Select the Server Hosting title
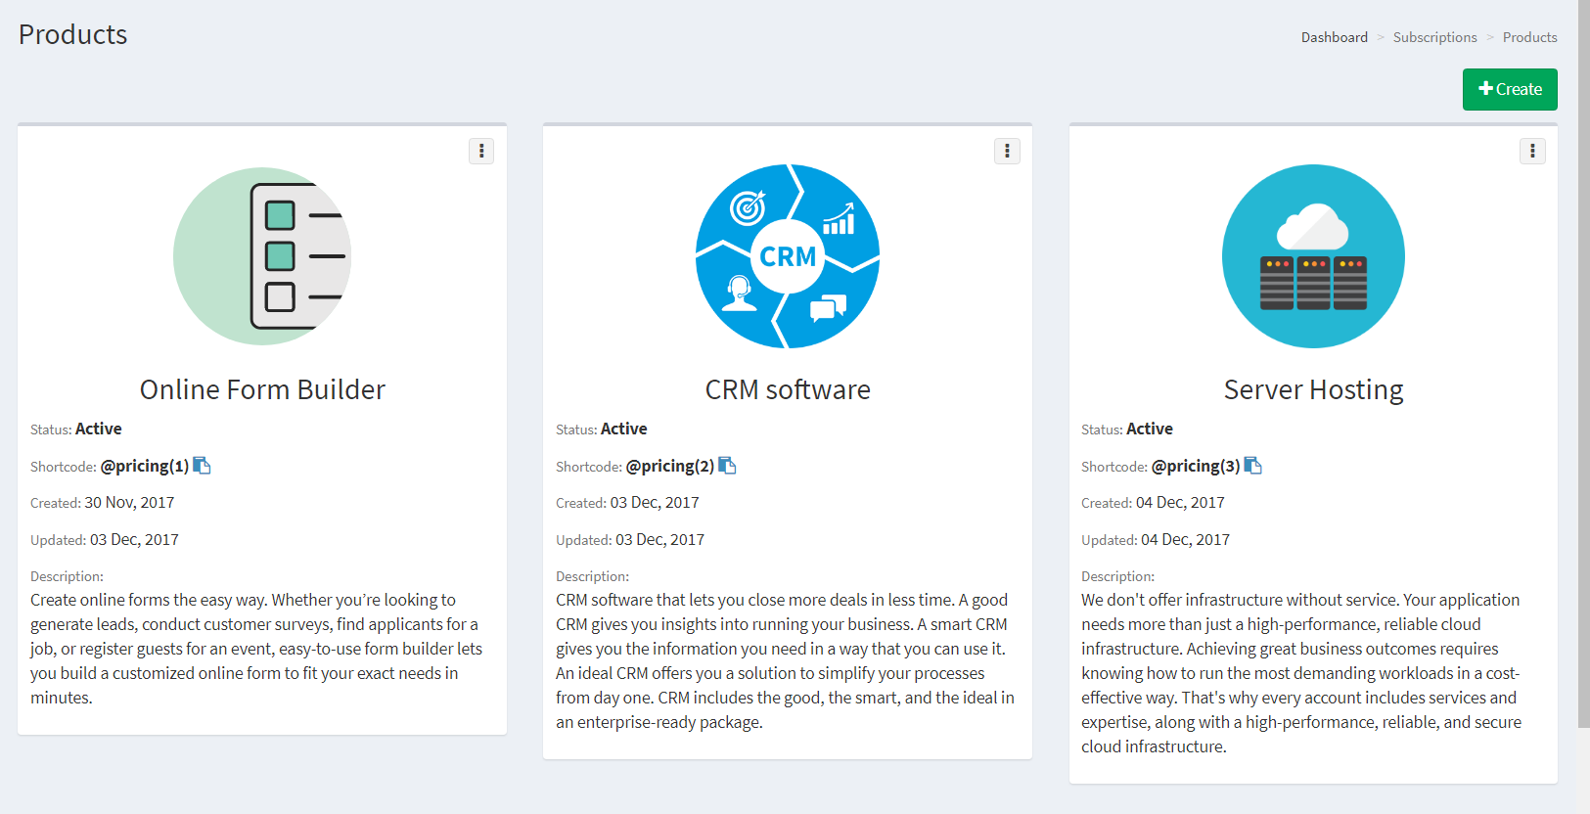 point(1313,389)
